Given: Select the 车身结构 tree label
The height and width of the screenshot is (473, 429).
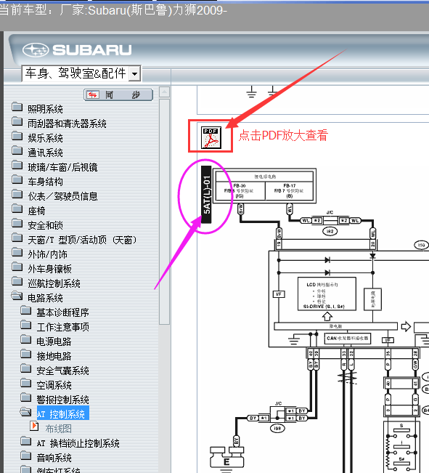Looking at the screenshot, I should pyautogui.click(x=45, y=182).
